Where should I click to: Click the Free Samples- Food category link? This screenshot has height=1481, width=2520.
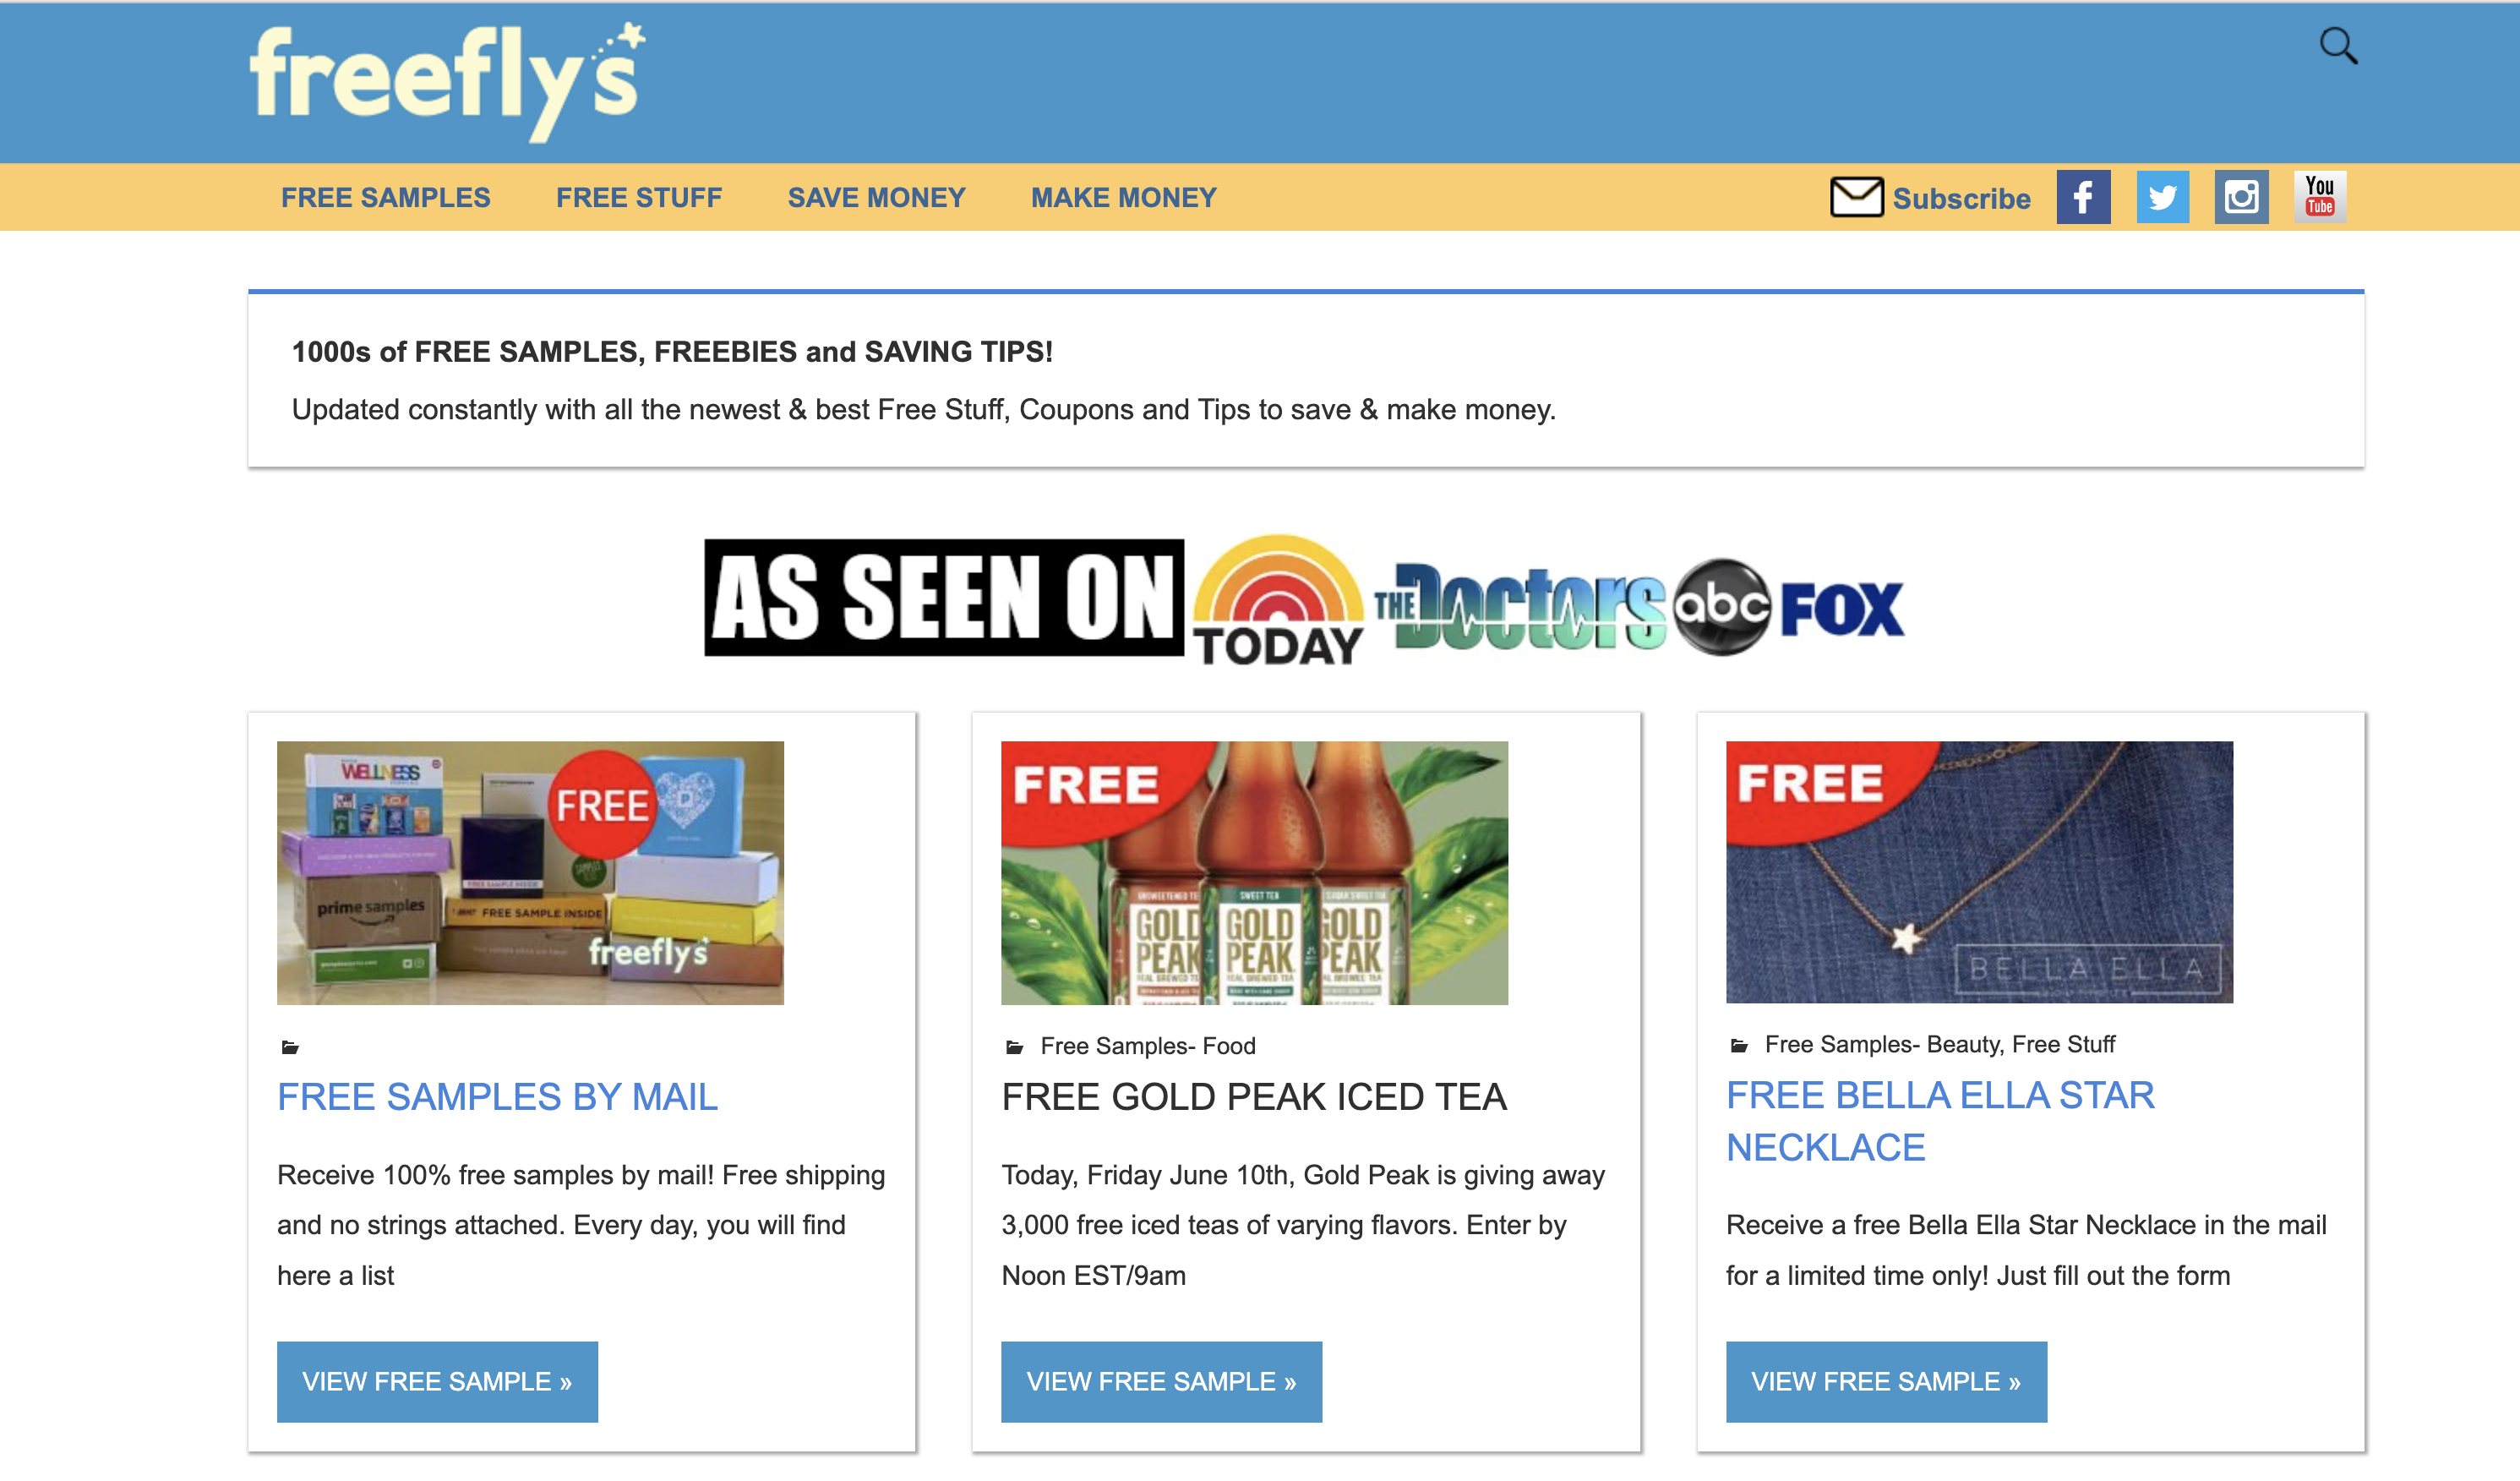1148,1046
